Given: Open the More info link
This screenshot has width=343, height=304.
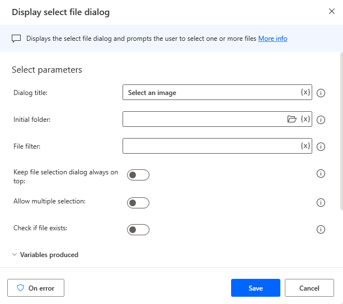Looking at the screenshot, I should point(272,39).
